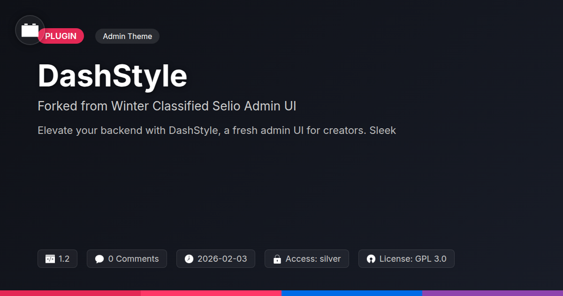The width and height of the screenshot is (563, 296).
Task: Click the blue bottom bar segment
Action: [x=352, y=293]
